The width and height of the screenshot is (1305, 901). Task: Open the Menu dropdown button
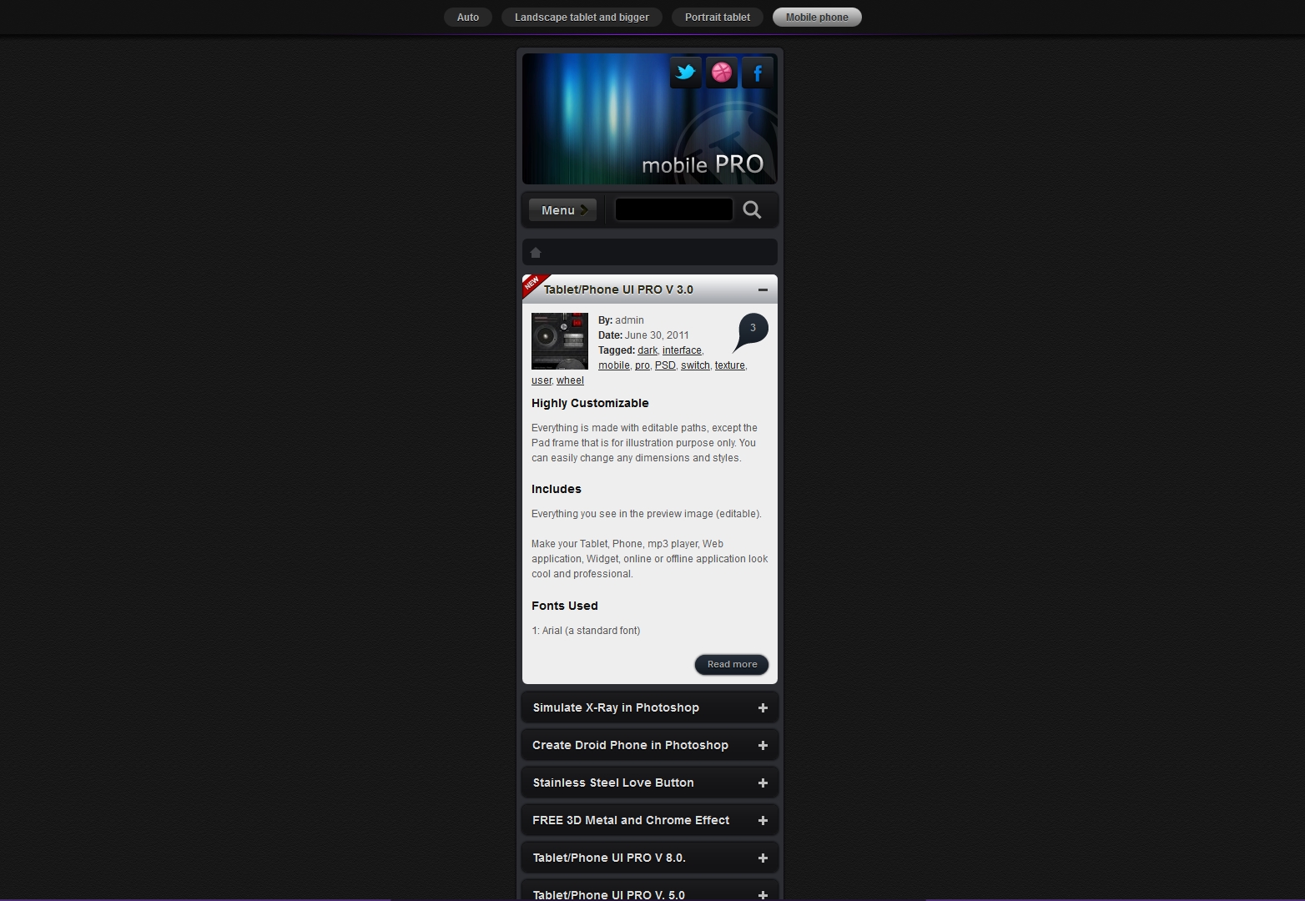(563, 210)
